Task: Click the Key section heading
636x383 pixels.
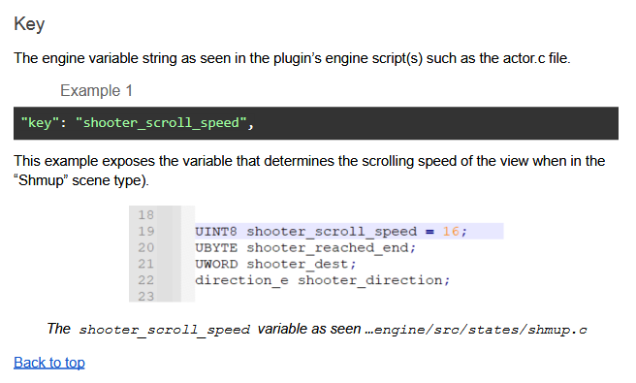Action: point(29,24)
